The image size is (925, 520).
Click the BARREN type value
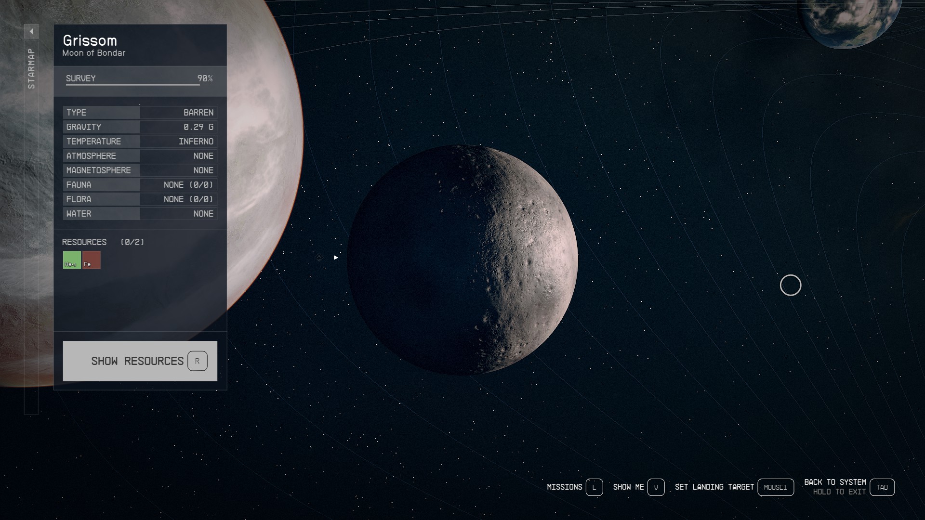point(198,113)
